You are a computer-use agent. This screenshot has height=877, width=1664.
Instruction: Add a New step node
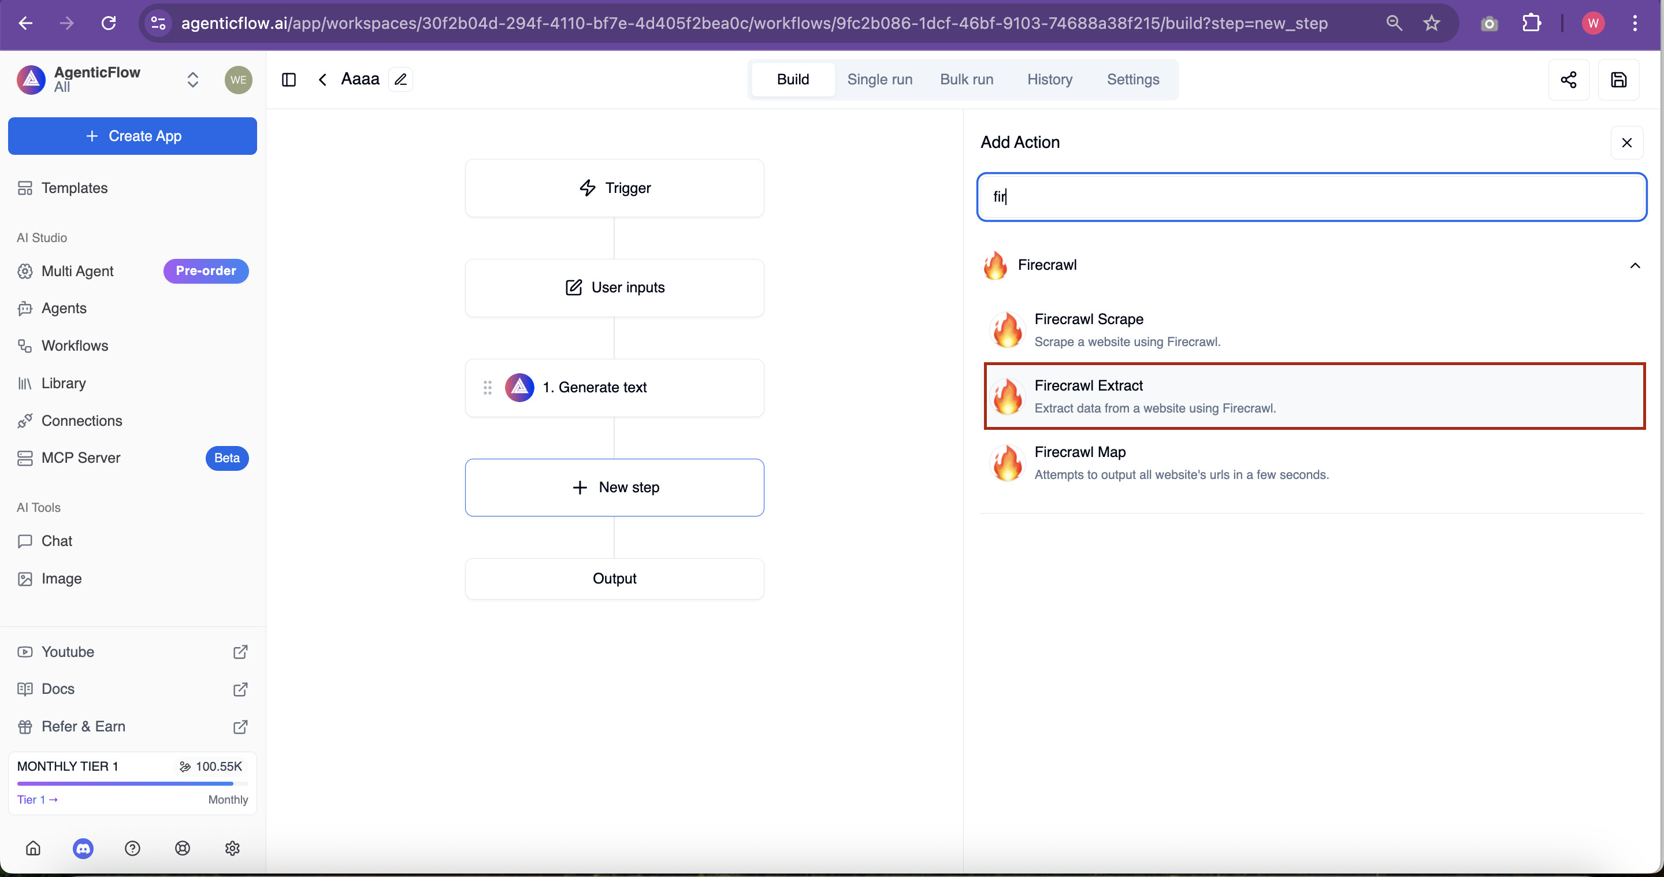click(x=614, y=488)
